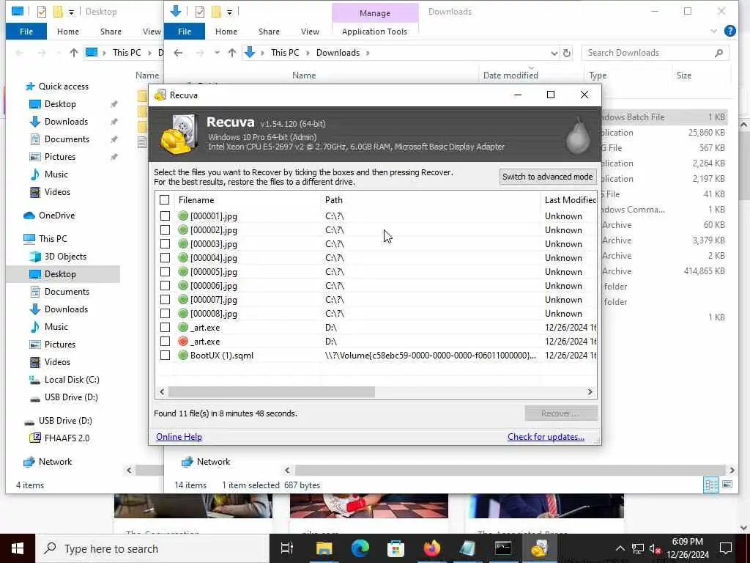The image size is (750, 563).
Task: Click green state icon of BootUX (1).sqml
Action: pos(182,356)
